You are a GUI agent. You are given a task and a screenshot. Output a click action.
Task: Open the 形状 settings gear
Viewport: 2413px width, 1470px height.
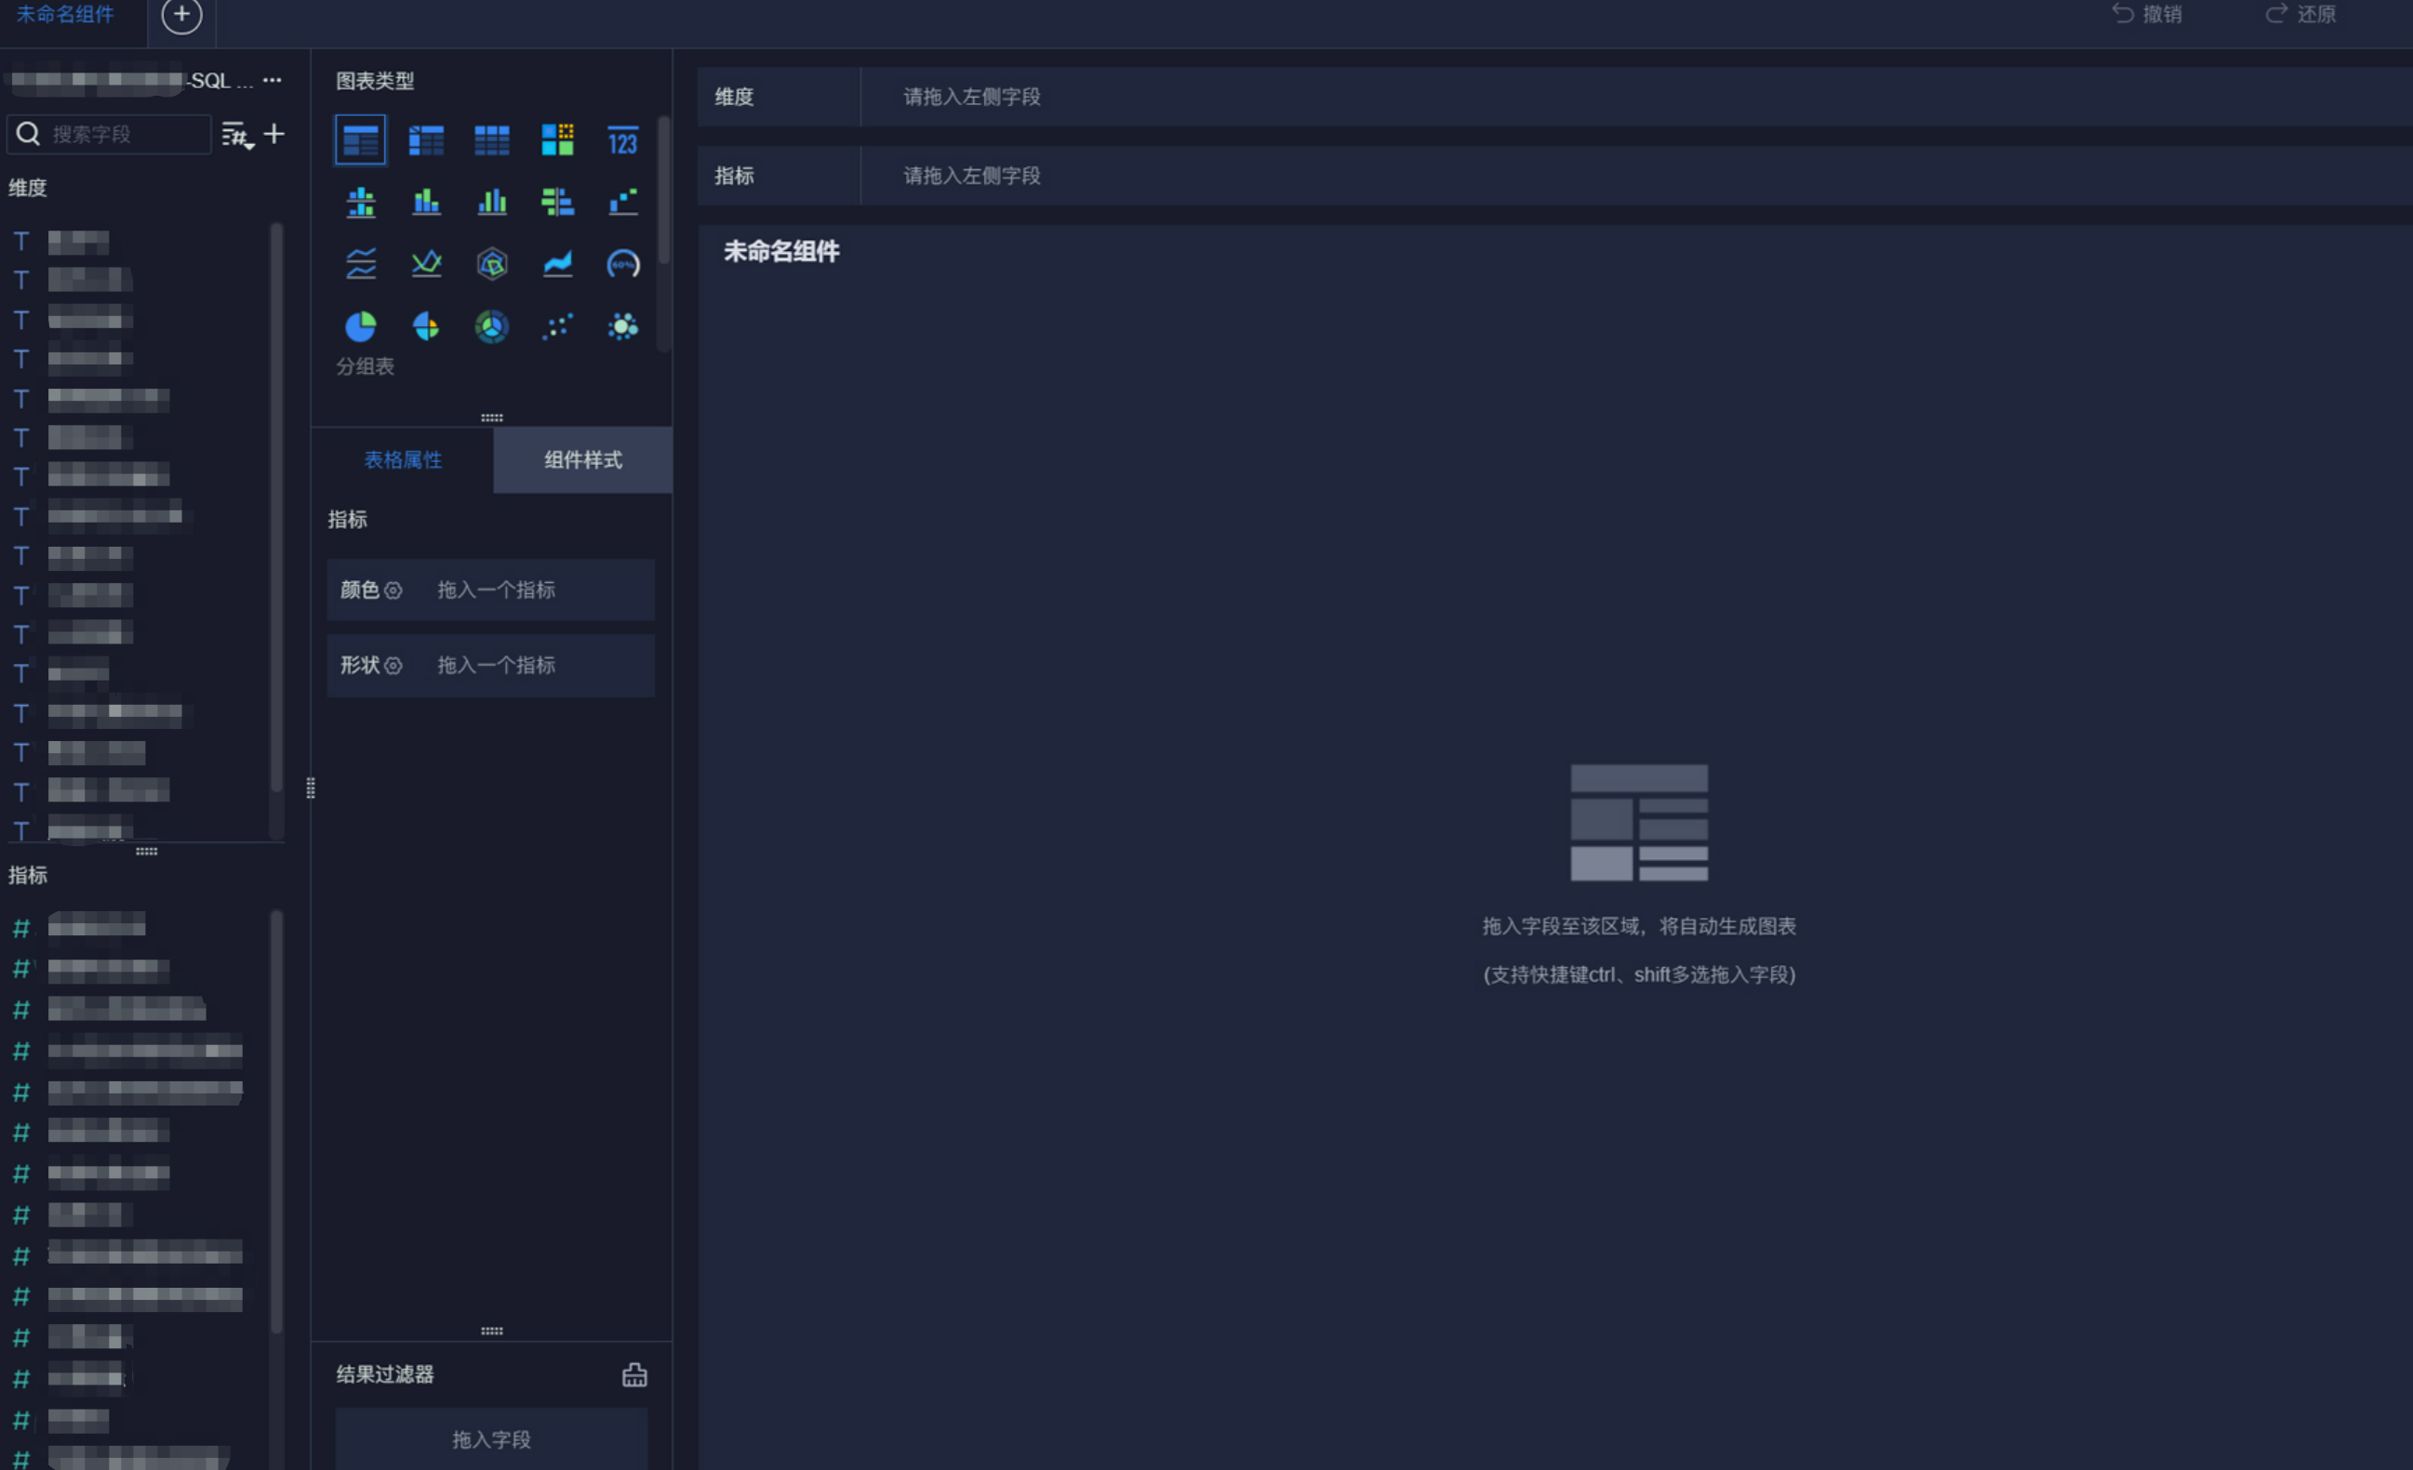click(x=393, y=666)
